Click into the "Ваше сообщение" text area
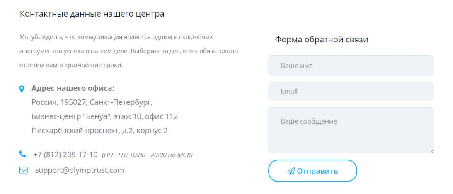The height and width of the screenshot is (194, 453). (350, 130)
